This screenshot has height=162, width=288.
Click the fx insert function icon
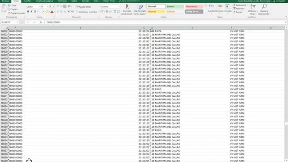point(41,22)
